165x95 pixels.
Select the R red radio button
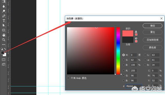[x=123, y=71]
